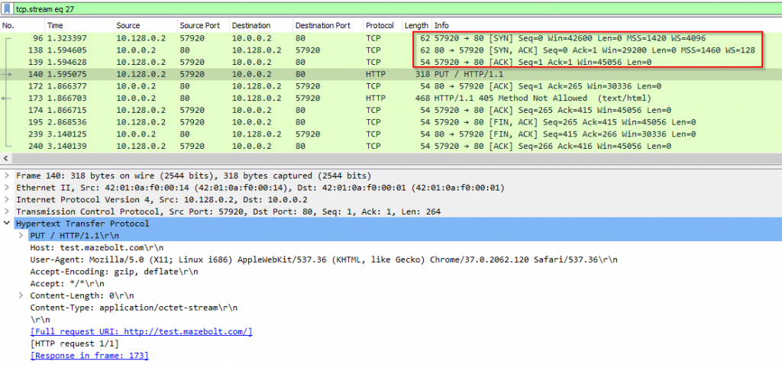Select packet 173 with the 405 response
Screen dimensions: 782x371
[229, 98]
